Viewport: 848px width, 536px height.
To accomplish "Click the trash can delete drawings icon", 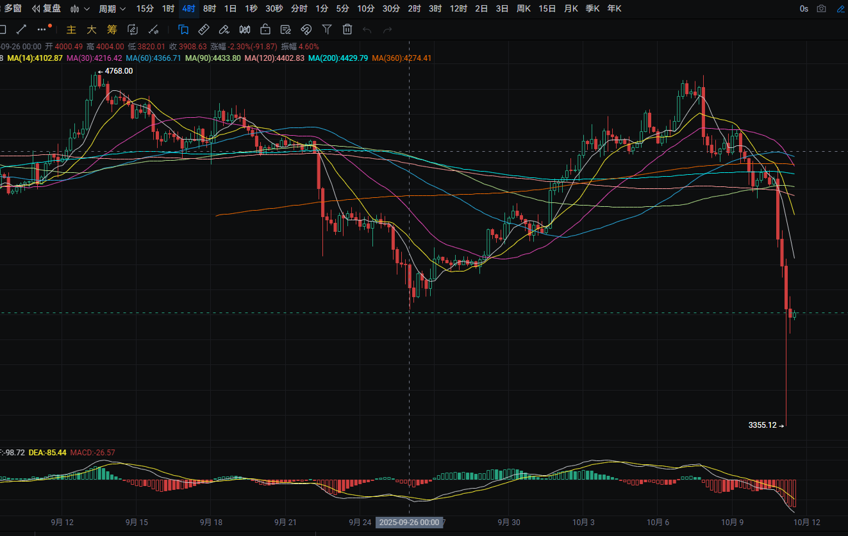I will (347, 29).
